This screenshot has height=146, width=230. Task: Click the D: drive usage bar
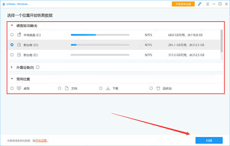point(100,45)
